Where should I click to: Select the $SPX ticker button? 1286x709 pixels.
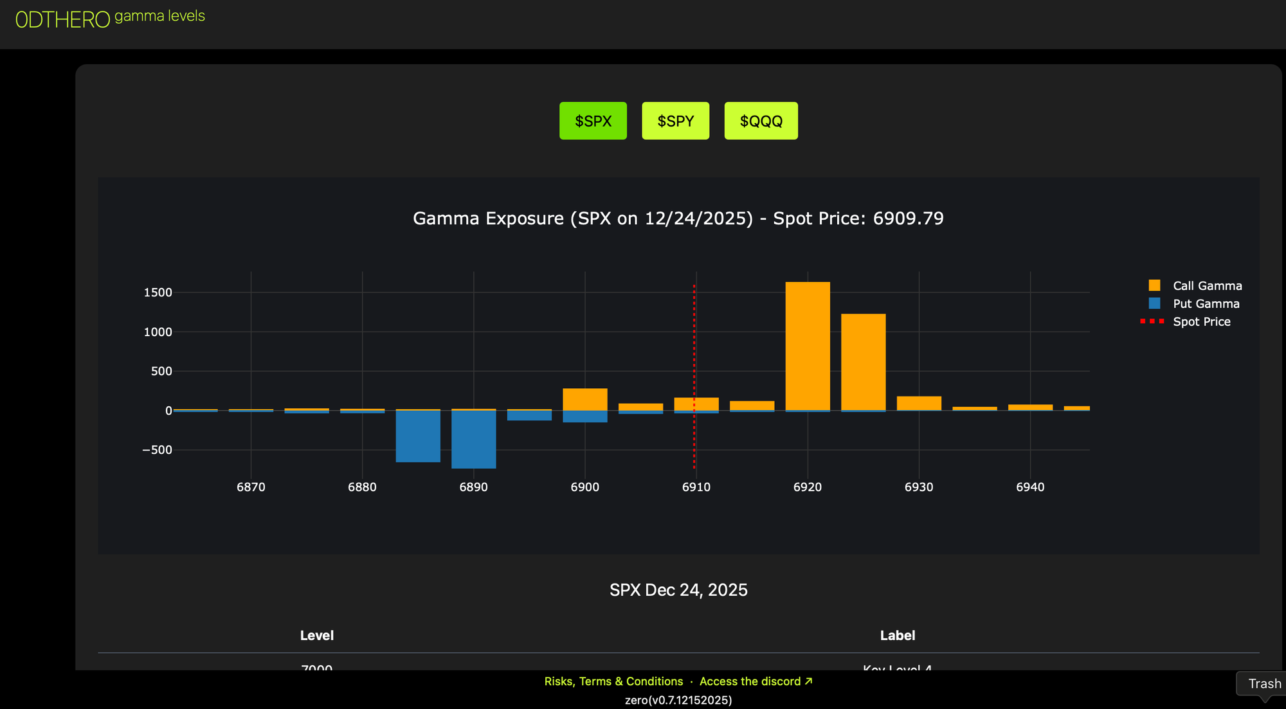[x=593, y=121]
